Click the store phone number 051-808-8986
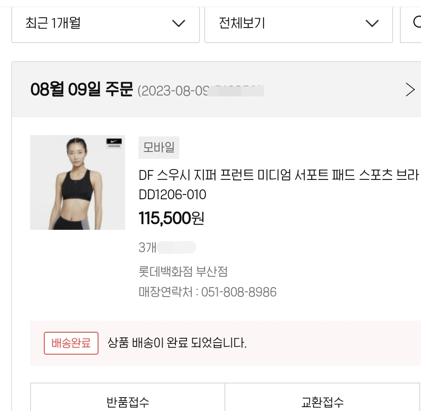This screenshot has height=411, width=421. click(239, 292)
